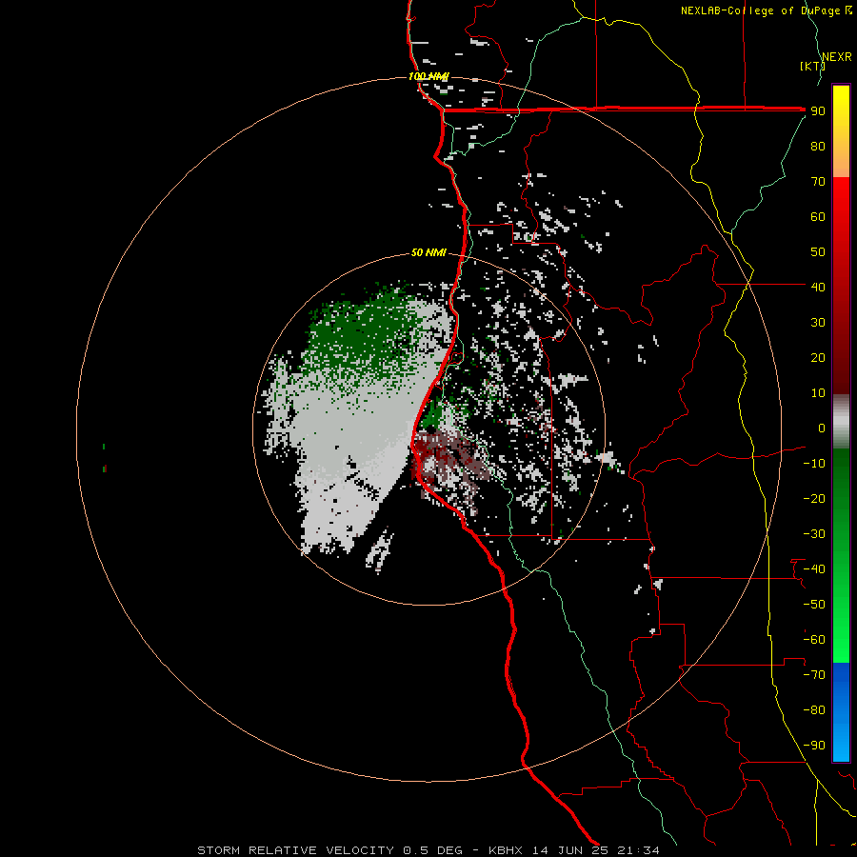The width and height of the screenshot is (857, 857).
Task: Select the 60 value on velocity scale
Action: 818,217
